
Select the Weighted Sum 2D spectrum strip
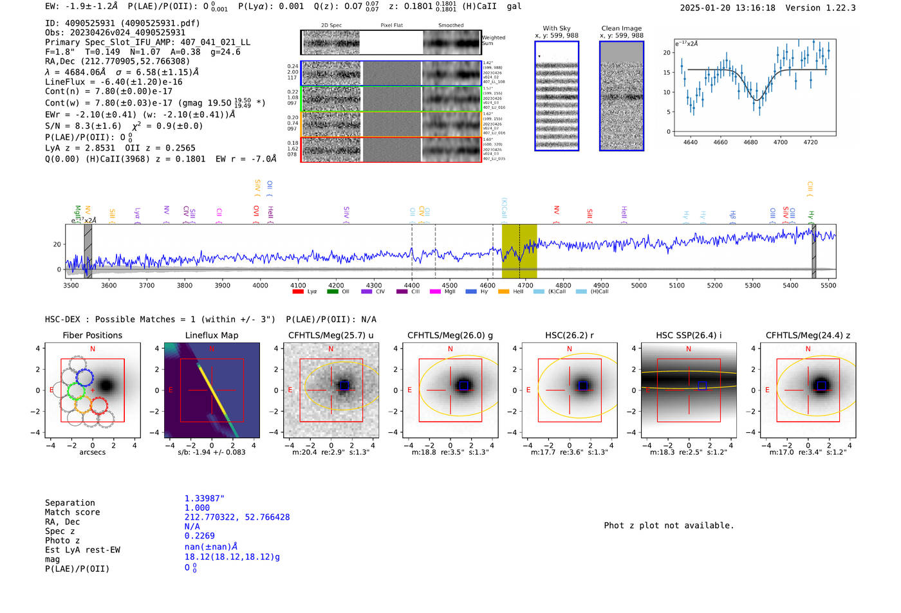coord(391,42)
